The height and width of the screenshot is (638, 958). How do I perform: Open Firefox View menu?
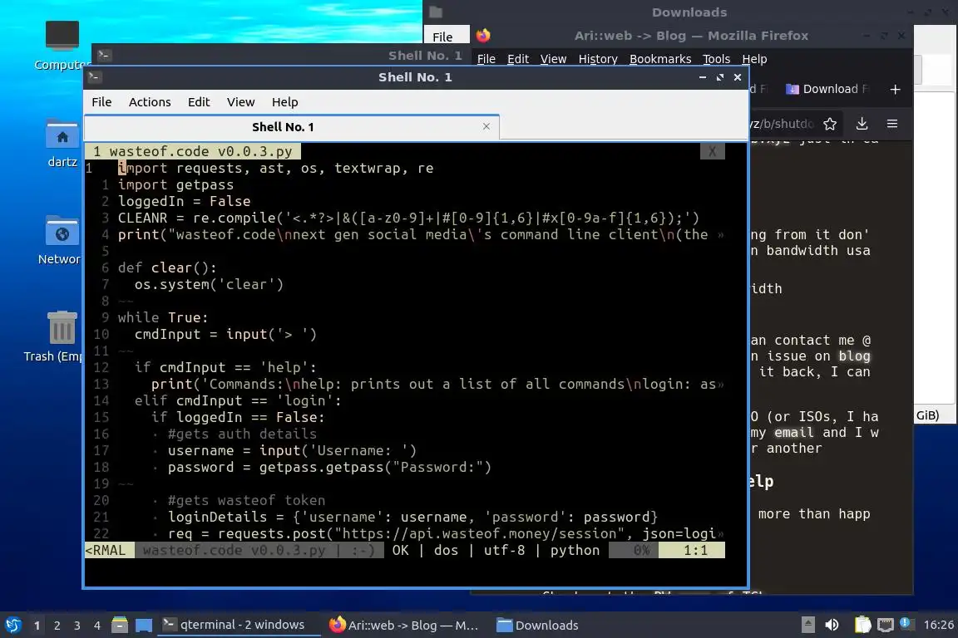[x=553, y=59]
